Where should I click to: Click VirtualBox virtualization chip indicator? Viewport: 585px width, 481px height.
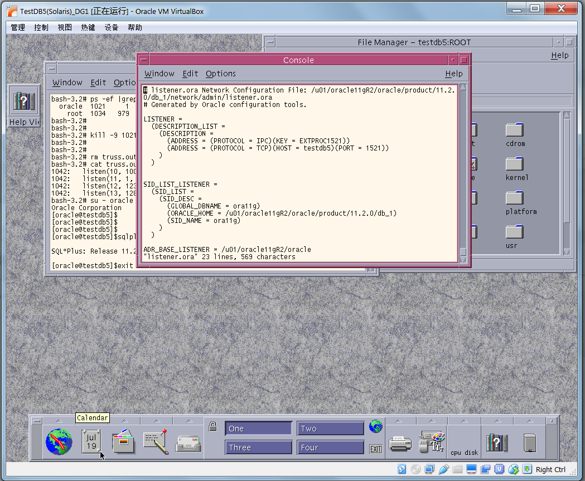499,469
